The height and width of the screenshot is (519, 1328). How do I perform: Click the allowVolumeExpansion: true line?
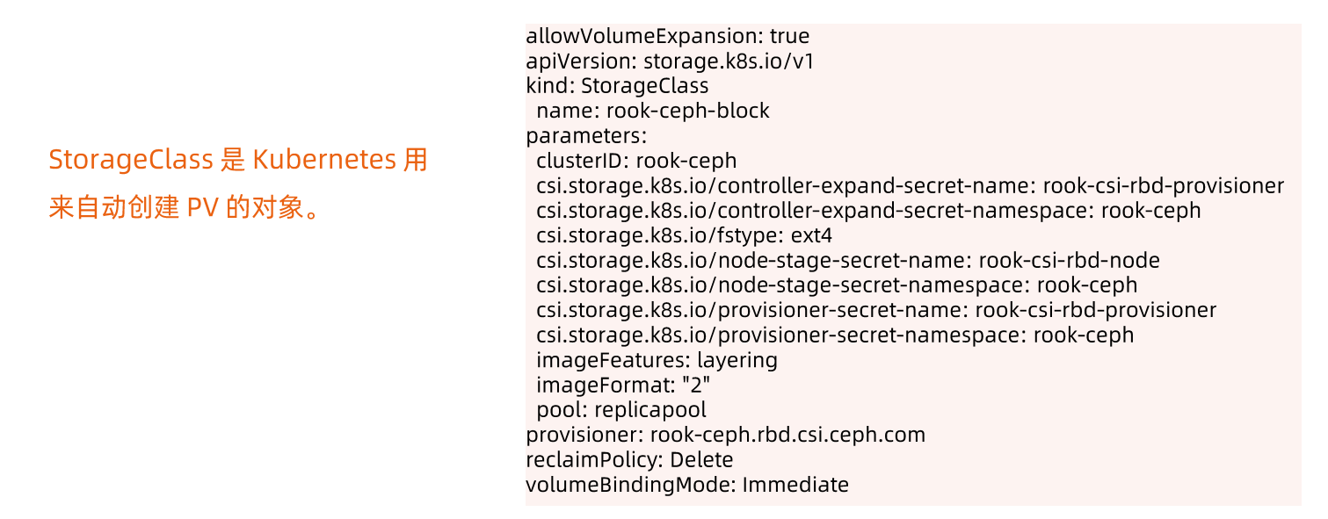(667, 37)
